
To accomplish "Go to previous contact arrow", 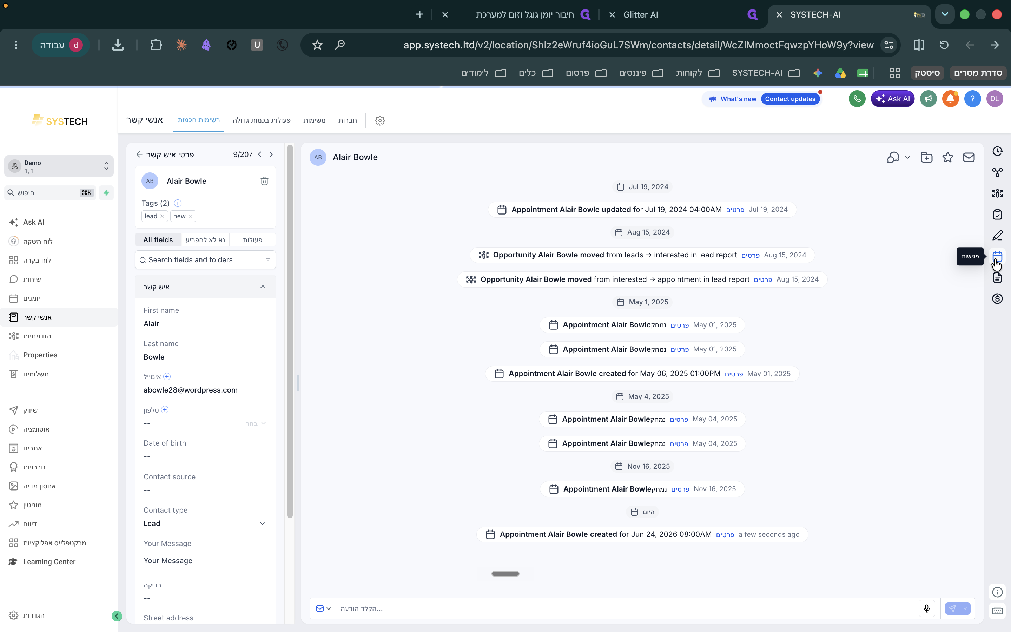I will pyautogui.click(x=259, y=154).
